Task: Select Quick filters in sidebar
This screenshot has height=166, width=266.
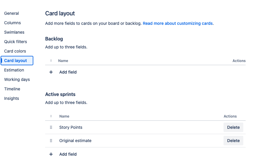Action: click(x=16, y=42)
